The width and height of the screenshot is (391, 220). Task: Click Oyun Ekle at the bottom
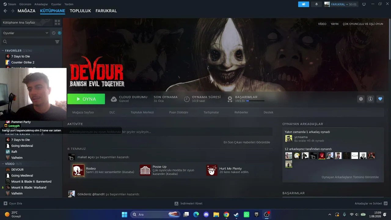13,204
